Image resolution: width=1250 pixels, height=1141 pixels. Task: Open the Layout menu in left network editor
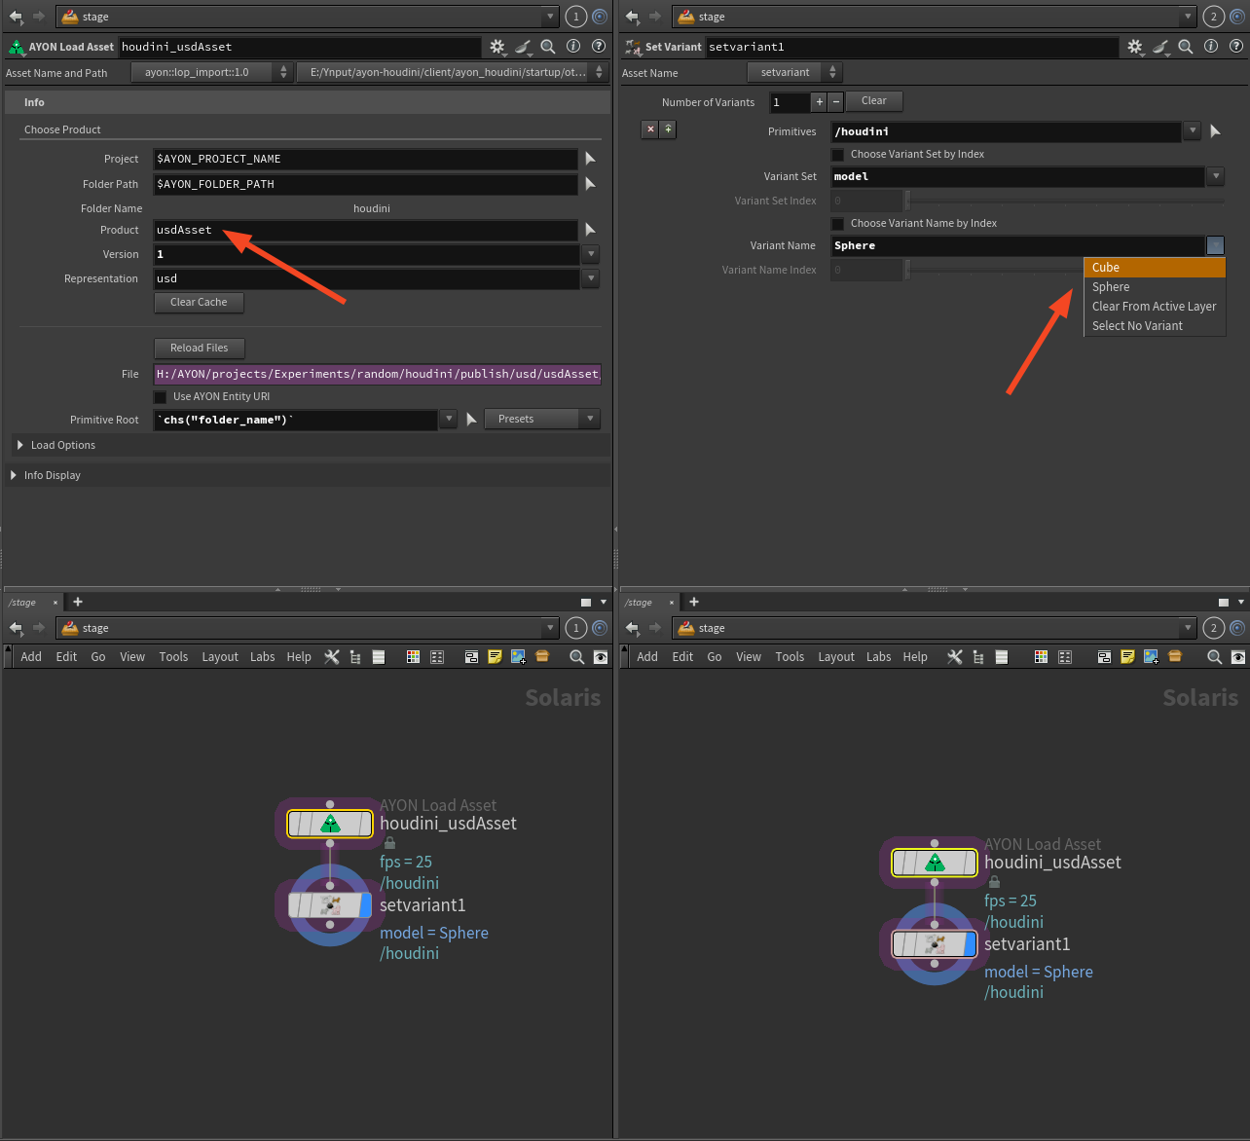(x=220, y=657)
